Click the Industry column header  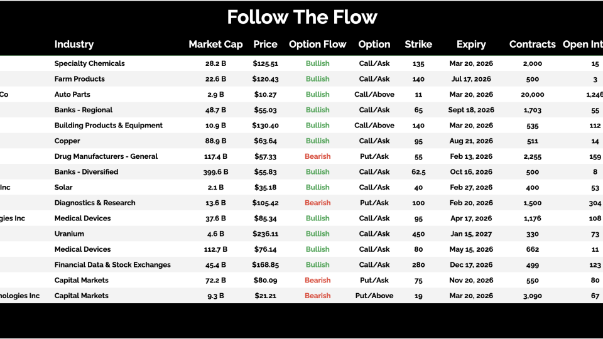(x=74, y=45)
